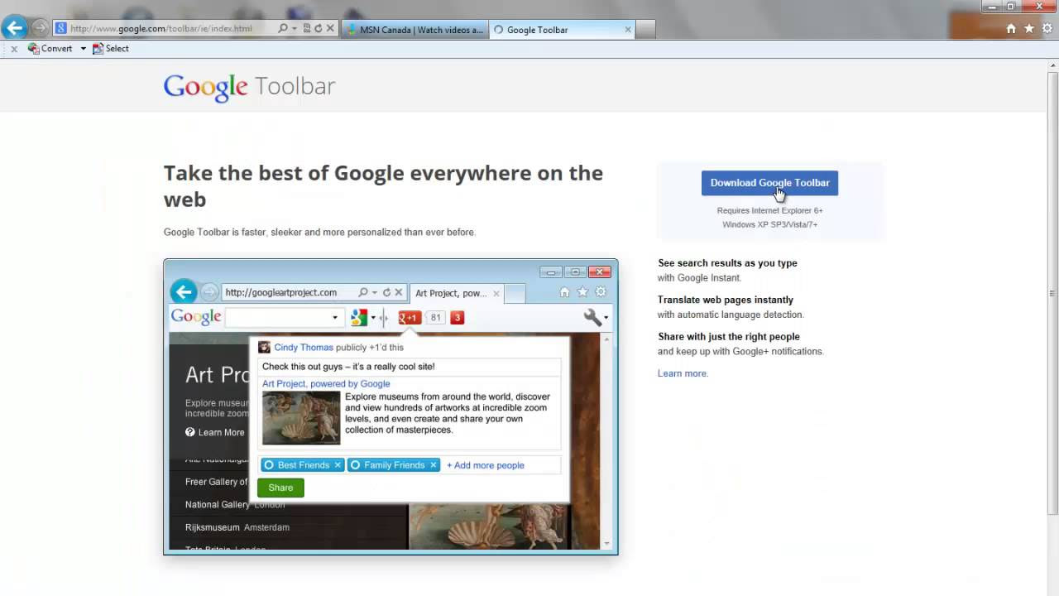Toggle the Compatibility View icon in the address bar

tap(307, 29)
